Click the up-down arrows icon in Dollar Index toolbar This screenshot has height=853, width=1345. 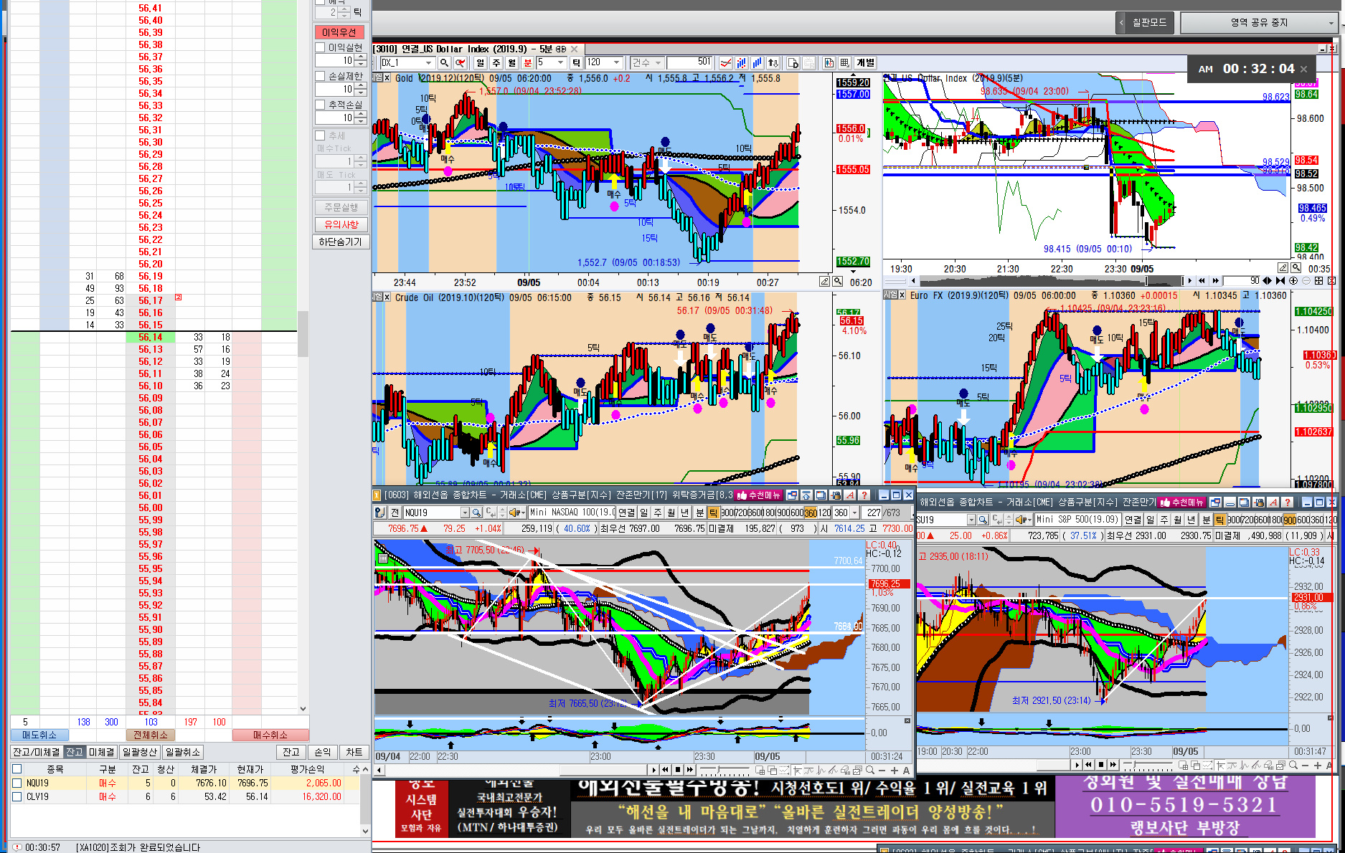[x=773, y=63]
